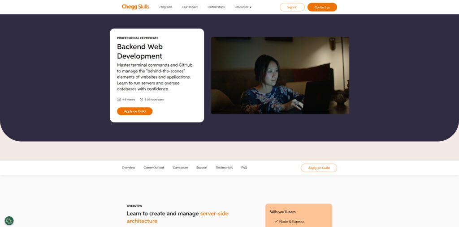Jump to the Overview section tab
The height and width of the screenshot is (227, 459).
click(129, 168)
